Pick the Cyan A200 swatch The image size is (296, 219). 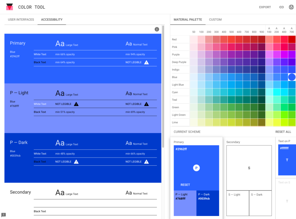tap(277, 92)
